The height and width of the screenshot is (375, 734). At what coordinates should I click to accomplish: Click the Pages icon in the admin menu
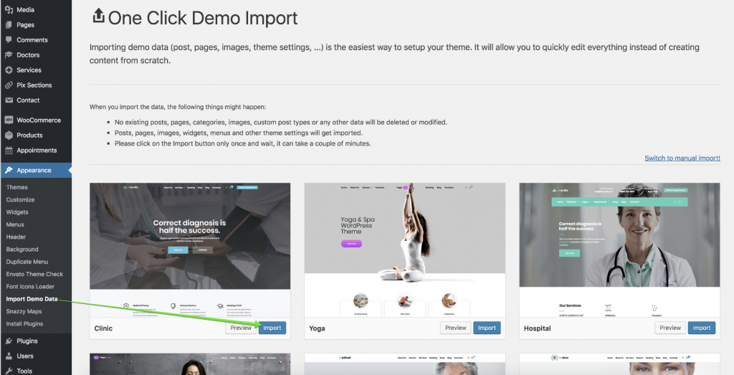pyautogui.click(x=9, y=25)
